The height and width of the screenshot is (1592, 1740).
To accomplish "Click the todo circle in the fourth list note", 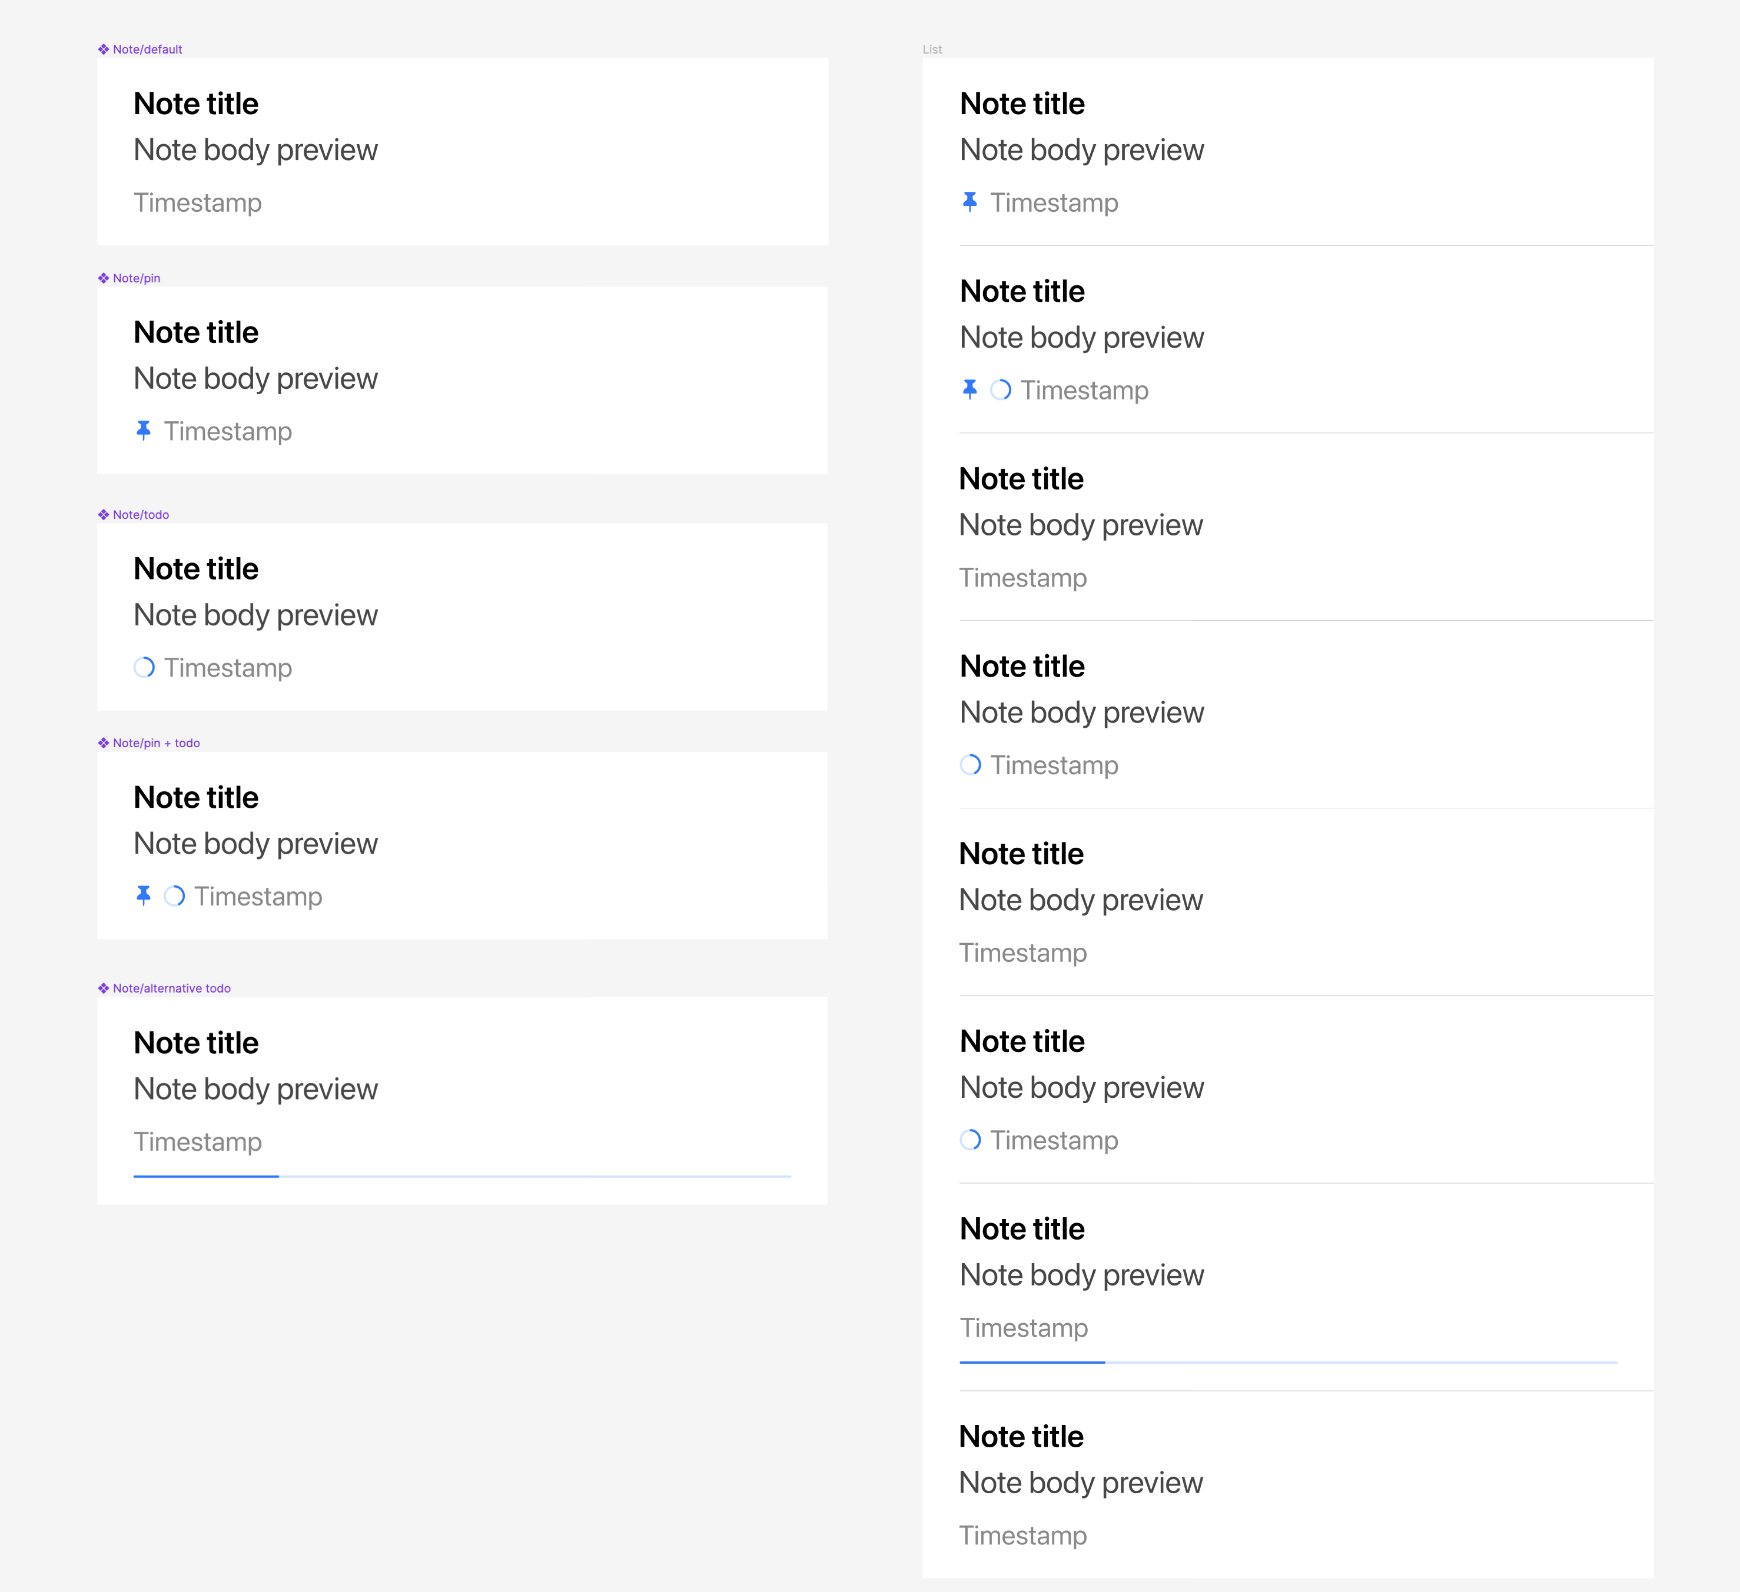I will tap(970, 764).
